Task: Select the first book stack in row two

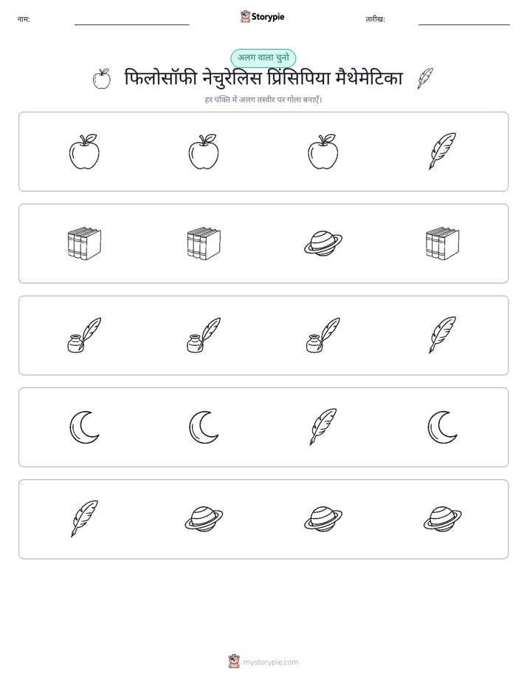Action: pos(84,243)
